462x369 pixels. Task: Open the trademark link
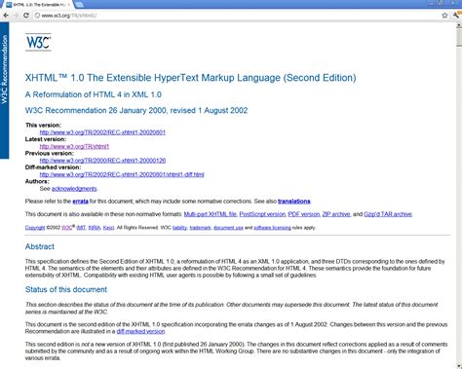point(200,228)
